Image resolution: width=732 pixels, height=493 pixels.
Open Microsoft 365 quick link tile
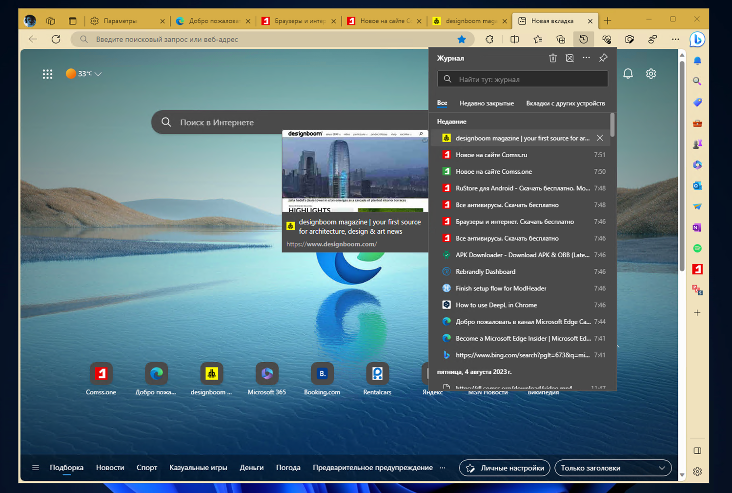coord(267,379)
